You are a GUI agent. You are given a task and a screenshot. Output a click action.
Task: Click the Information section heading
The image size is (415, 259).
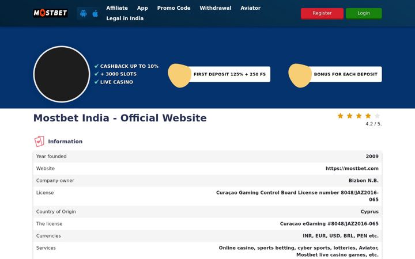[x=65, y=142]
